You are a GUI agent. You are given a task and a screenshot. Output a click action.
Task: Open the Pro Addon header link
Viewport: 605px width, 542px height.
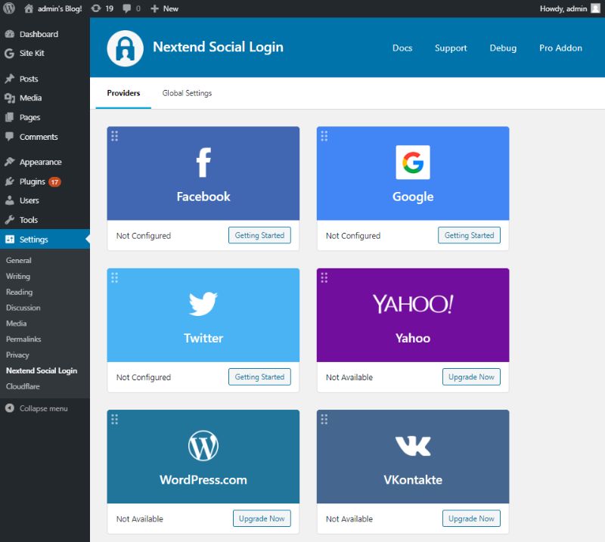pyautogui.click(x=560, y=48)
